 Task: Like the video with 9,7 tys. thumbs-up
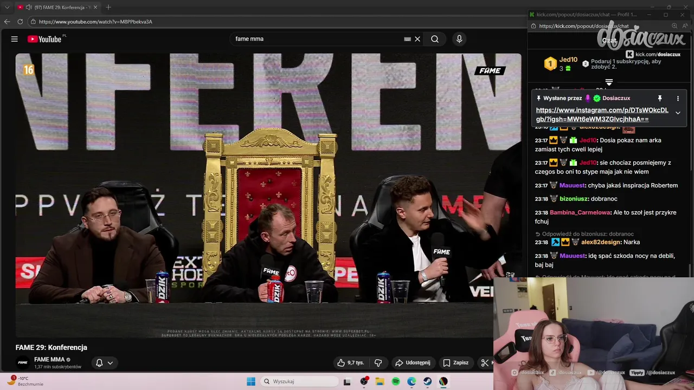pyautogui.click(x=350, y=363)
